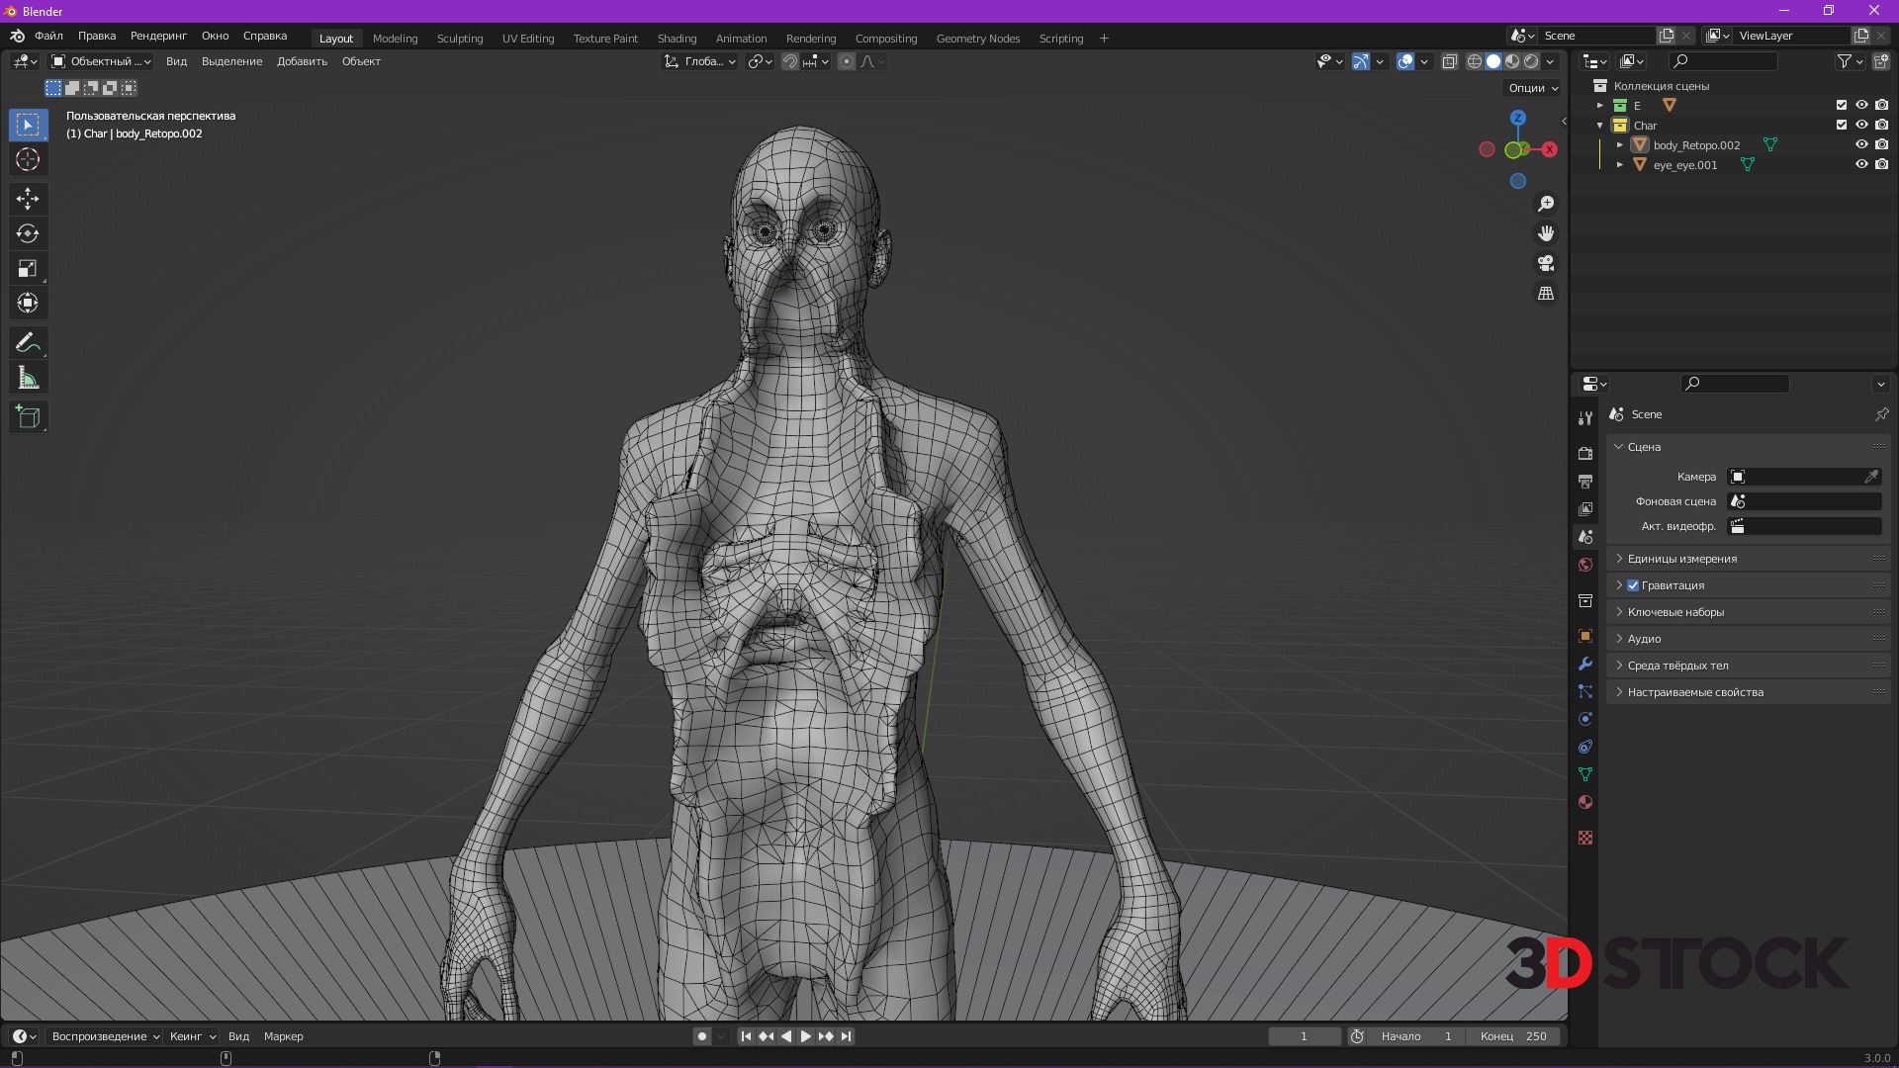Uncheck Char collection exclude checkbox

click(x=1841, y=126)
